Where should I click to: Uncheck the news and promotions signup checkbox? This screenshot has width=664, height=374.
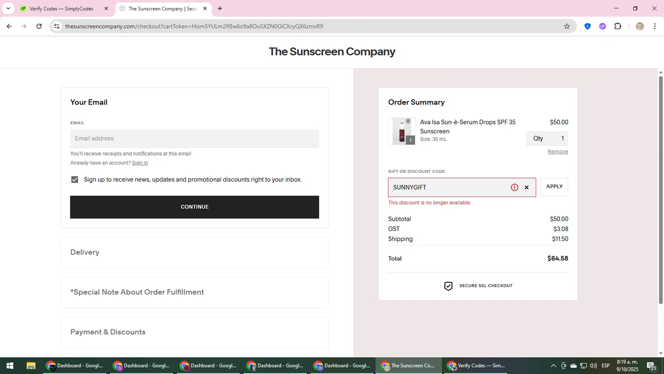click(74, 179)
